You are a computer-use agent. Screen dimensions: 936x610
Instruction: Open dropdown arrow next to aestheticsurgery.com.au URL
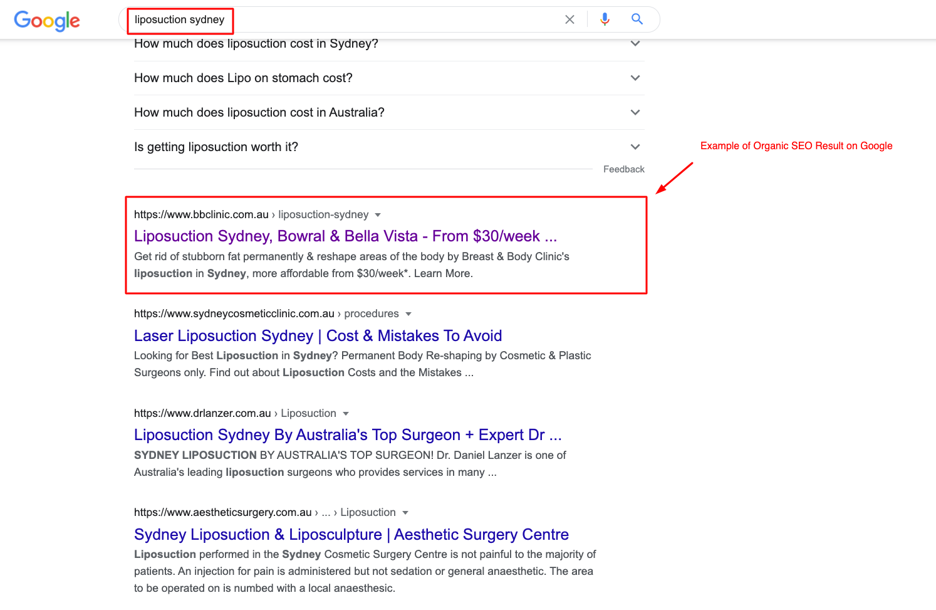405,513
